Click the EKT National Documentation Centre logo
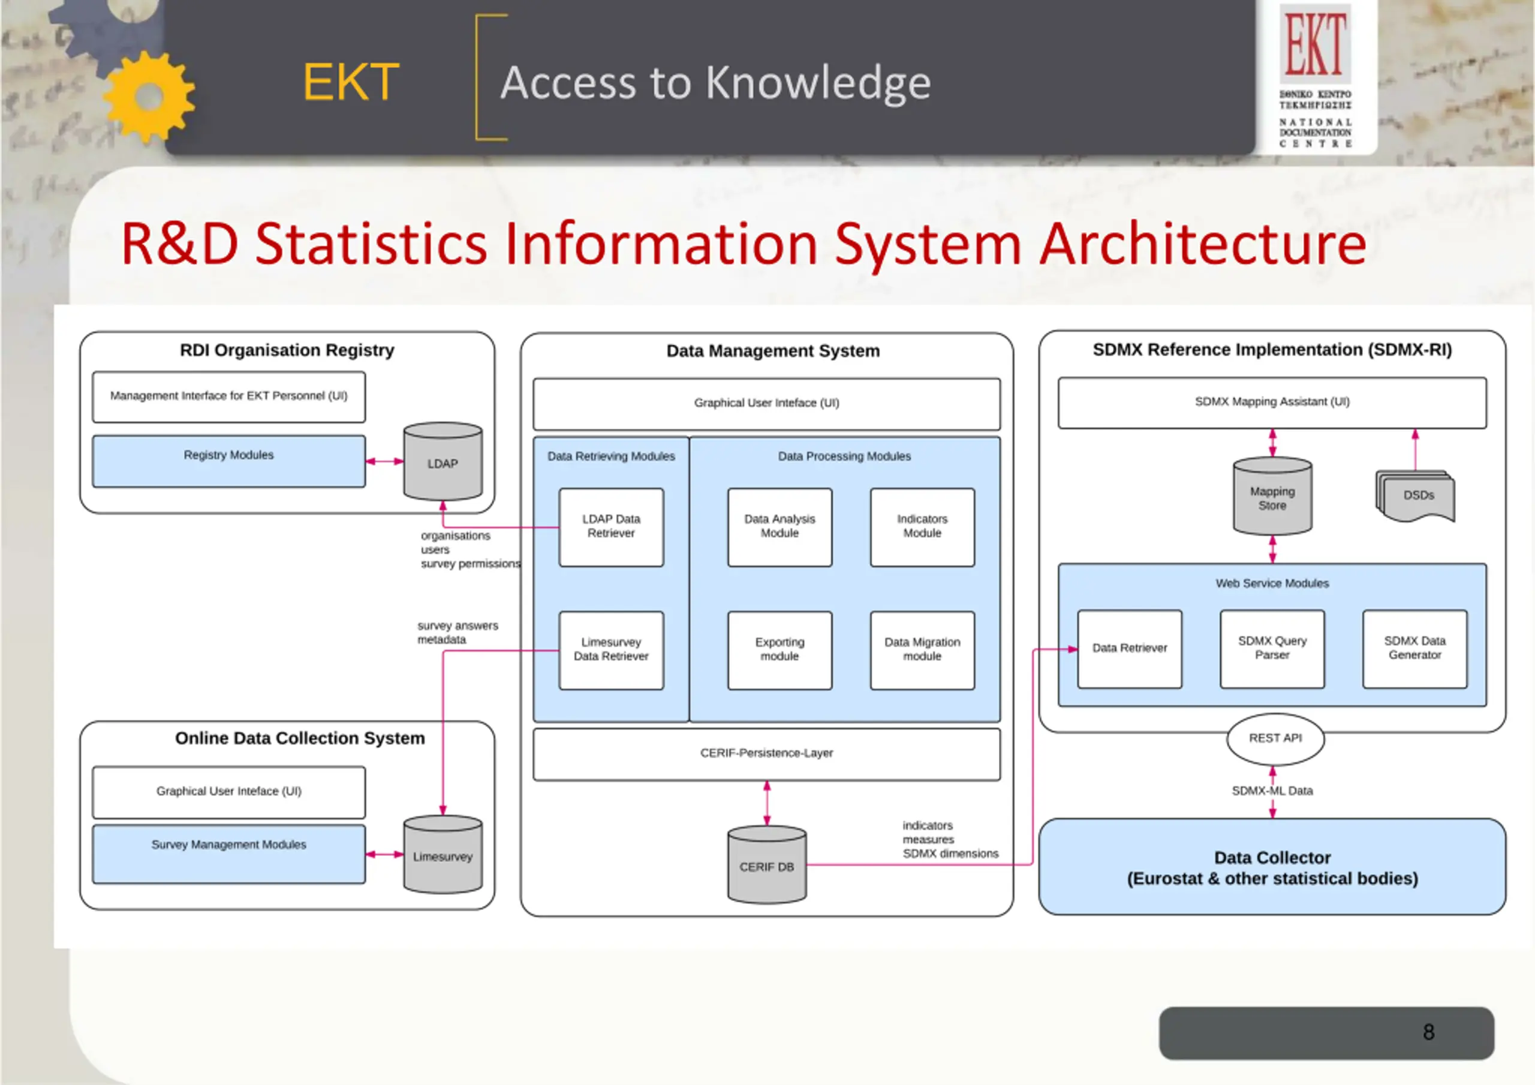This screenshot has width=1535, height=1085. (x=1315, y=77)
